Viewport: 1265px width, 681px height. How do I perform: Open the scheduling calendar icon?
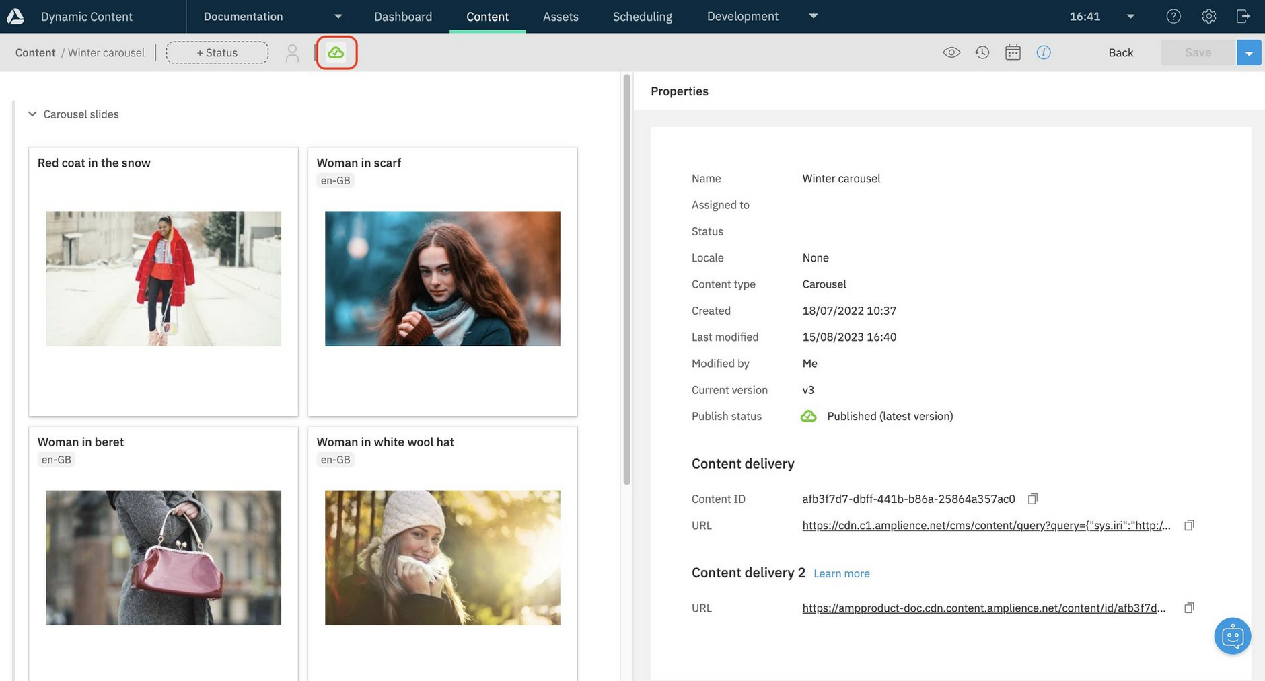(1013, 52)
